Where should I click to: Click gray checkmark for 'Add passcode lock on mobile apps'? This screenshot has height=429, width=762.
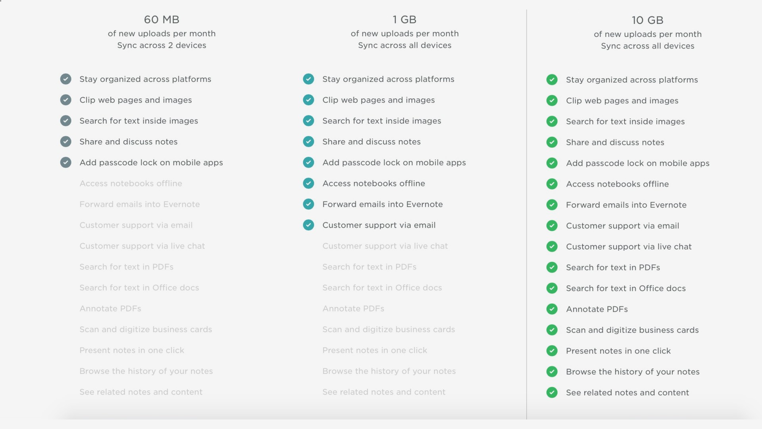point(66,162)
